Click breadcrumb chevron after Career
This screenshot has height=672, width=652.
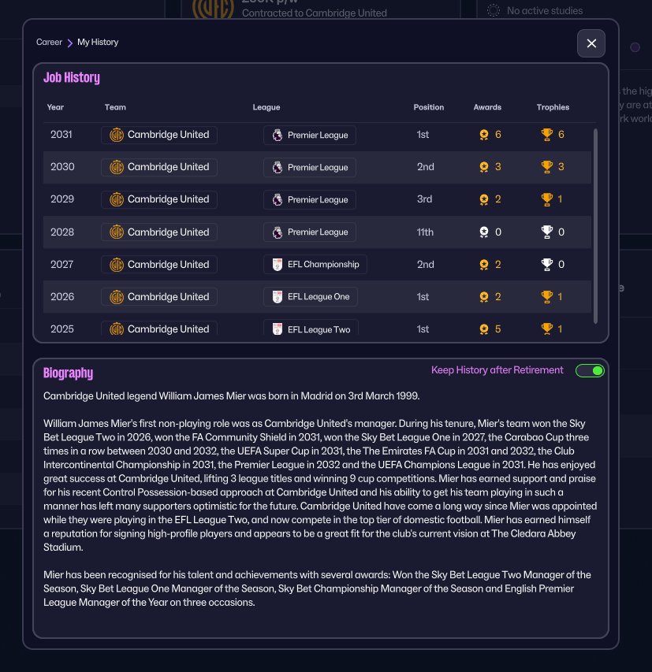[x=70, y=43]
